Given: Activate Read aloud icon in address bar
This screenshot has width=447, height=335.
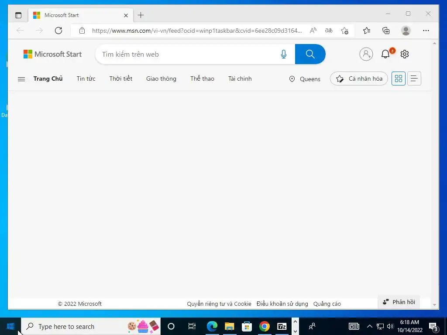Looking at the screenshot, I should pos(313,31).
